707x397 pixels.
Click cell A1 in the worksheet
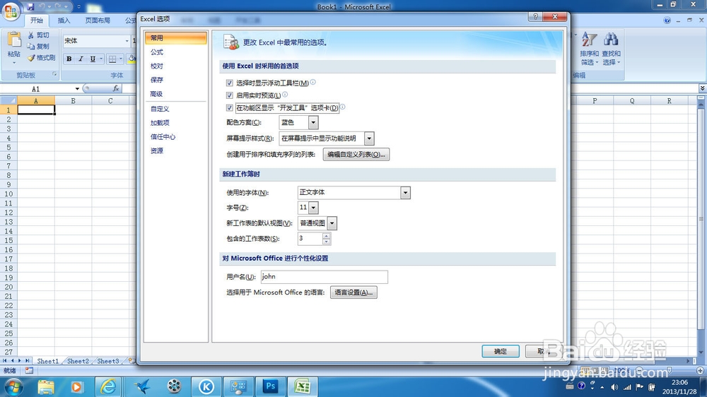coord(36,110)
